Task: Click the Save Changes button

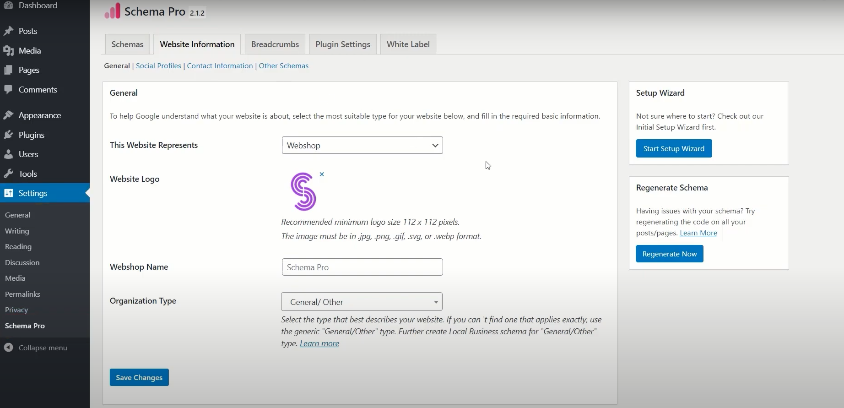Action: (139, 377)
